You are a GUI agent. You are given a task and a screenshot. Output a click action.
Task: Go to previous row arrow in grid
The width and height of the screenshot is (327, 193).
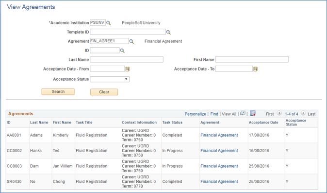coord(279,113)
